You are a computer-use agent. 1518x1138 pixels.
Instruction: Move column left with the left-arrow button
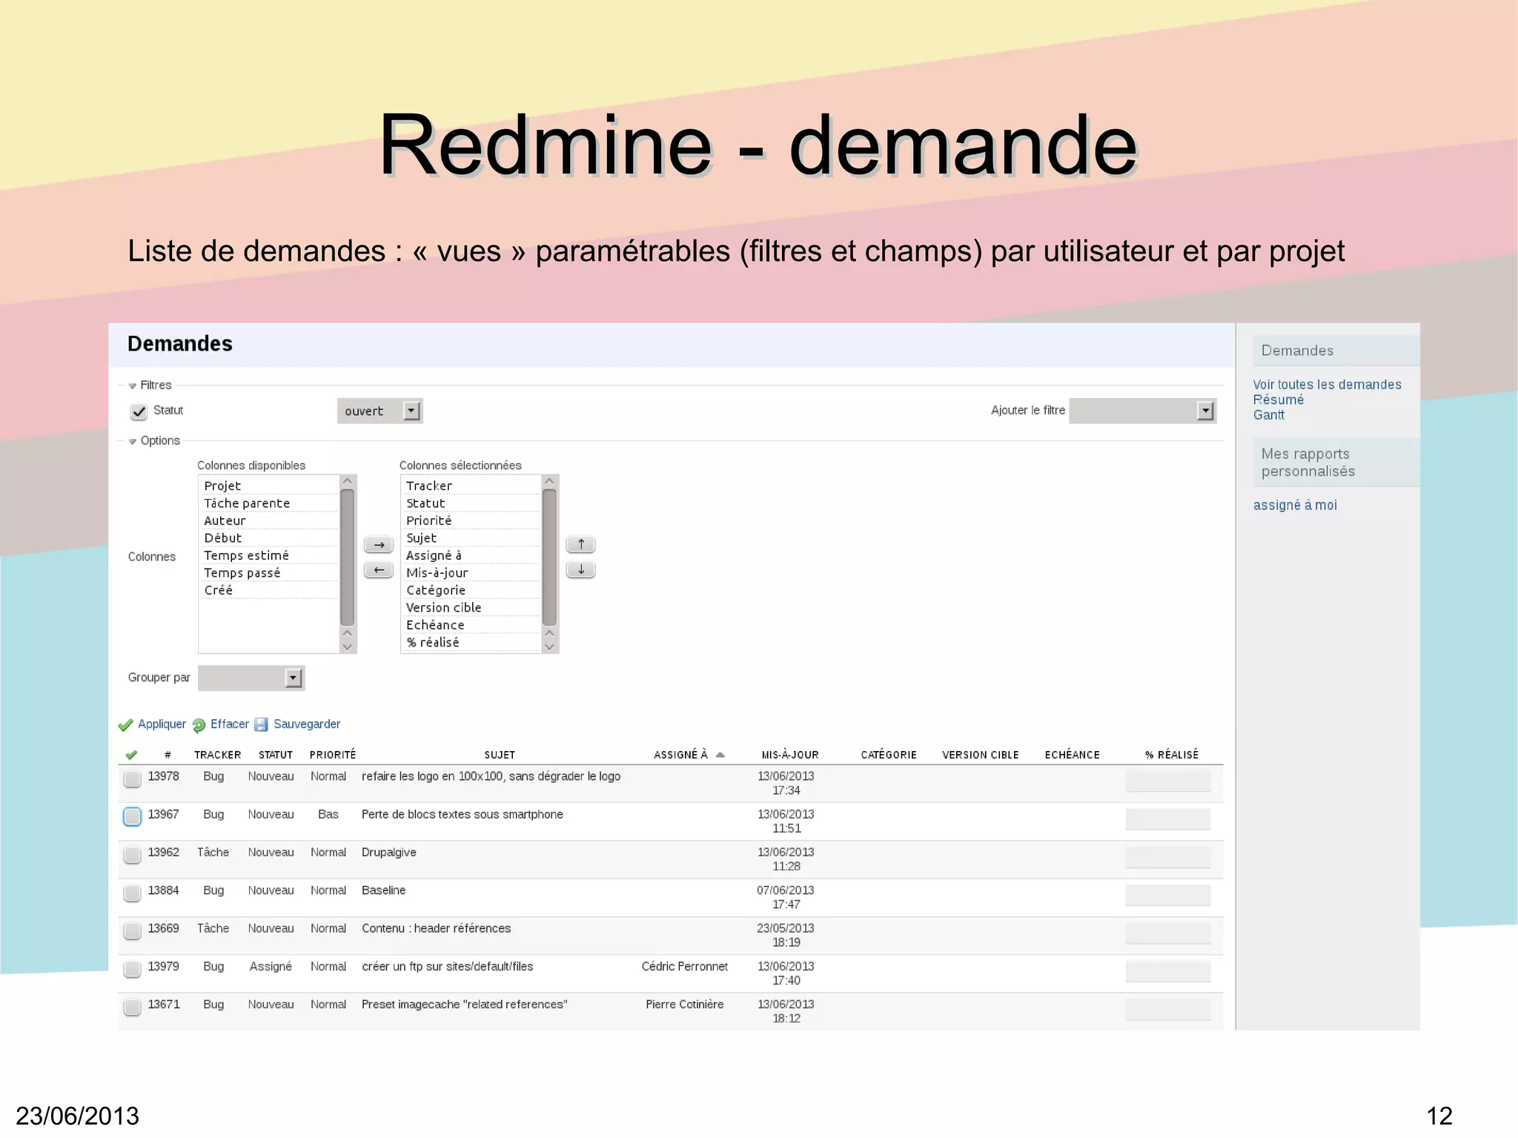pos(379,570)
